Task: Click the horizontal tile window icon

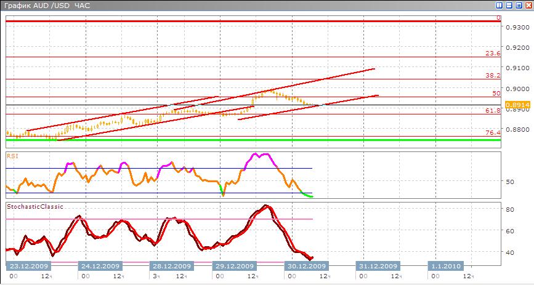Action: pyautogui.click(x=509, y=5)
